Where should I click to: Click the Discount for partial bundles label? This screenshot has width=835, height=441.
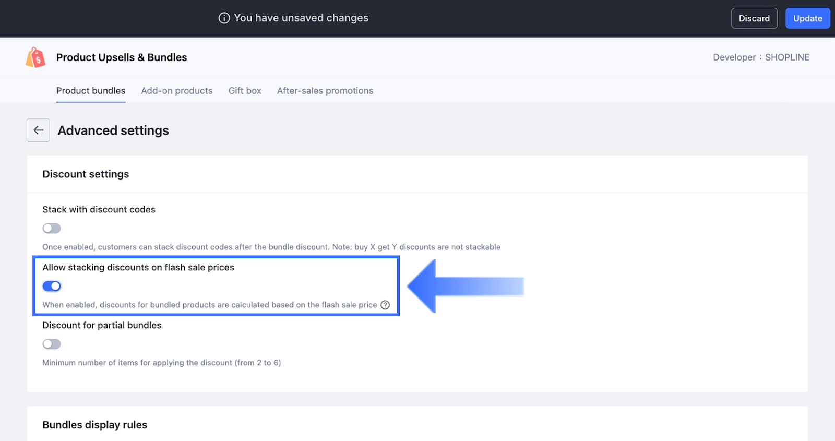tap(102, 325)
